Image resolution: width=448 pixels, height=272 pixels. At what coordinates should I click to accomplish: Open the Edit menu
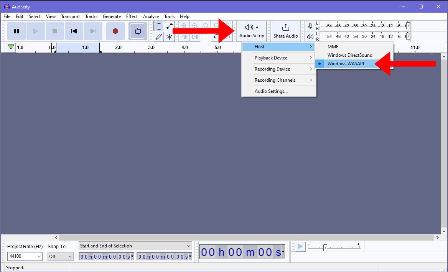pos(20,16)
